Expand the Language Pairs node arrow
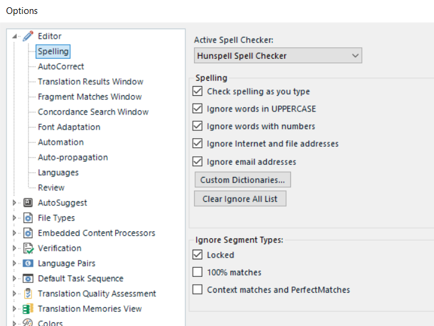Screen dimensions: 434x326 pos(15,263)
